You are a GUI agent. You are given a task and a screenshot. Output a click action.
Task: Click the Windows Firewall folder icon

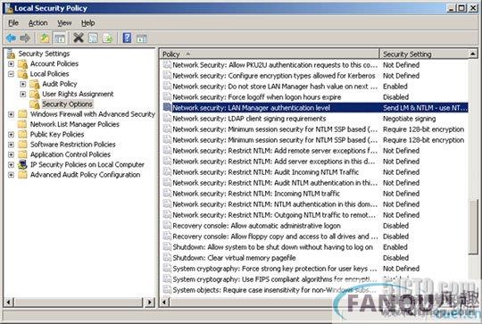pyautogui.click(x=22, y=114)
